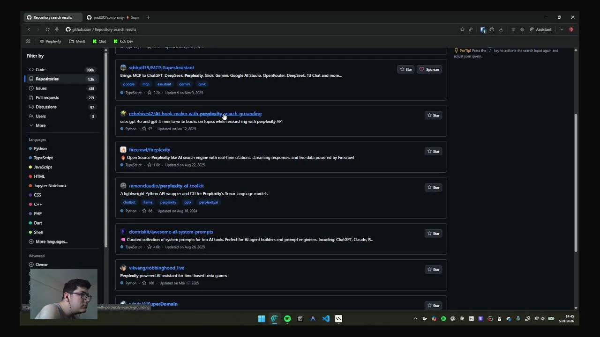The height and width of the screenshot is (337, 600).
Task: Expand the chevron next to Assistant
Action: coord(562,29)
